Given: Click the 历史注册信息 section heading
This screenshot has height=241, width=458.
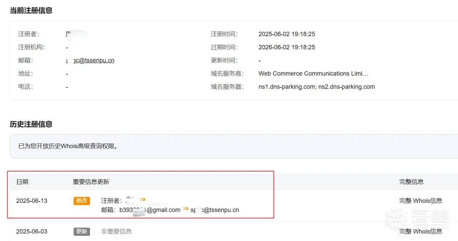Looking at the screenshot, I should pos(31,124).
